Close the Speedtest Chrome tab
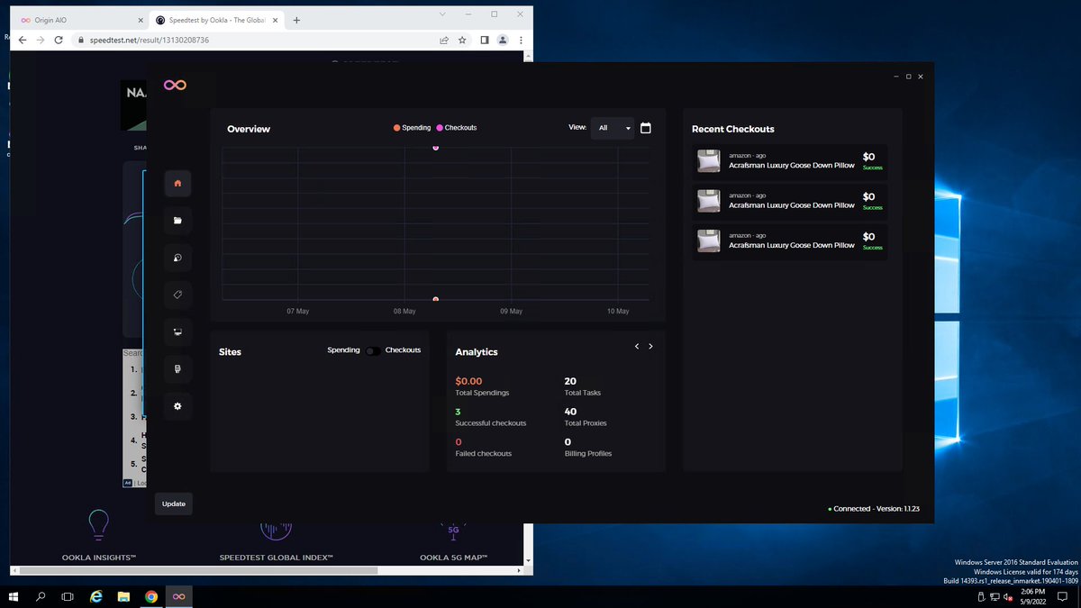 pos(275,20)
